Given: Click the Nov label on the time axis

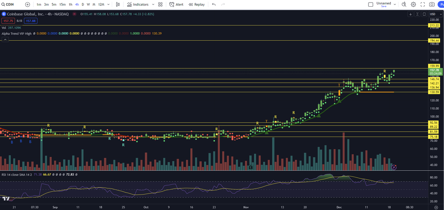Looking at the screenshot, I should point(246,207).
